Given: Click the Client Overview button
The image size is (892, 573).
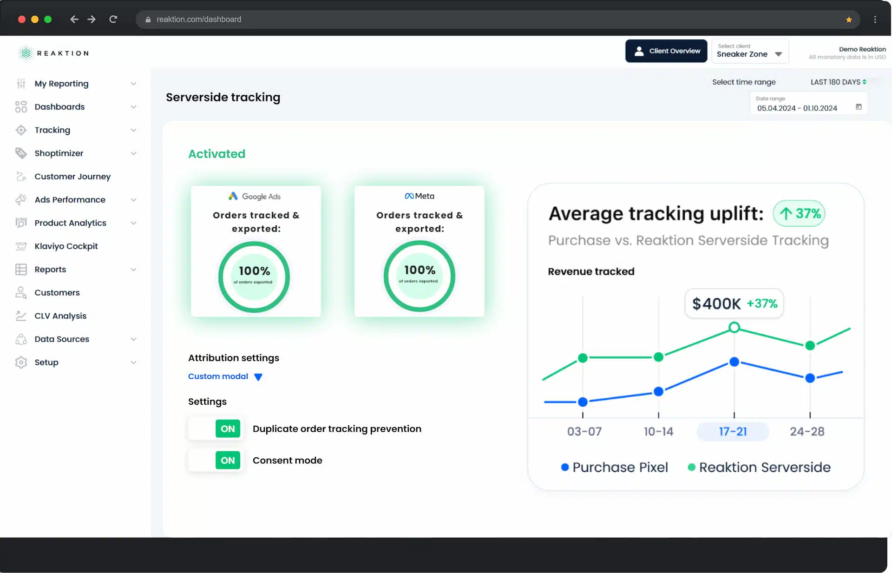Looking at the screenshot, I should click(666, 51).
